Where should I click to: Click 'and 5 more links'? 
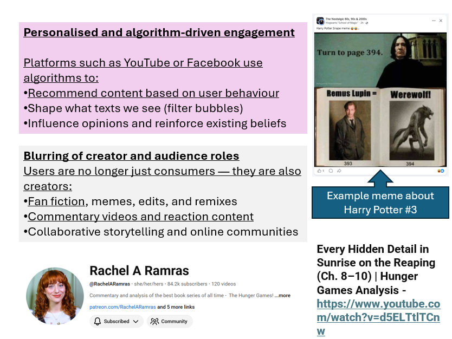click(x=176, y=307)
